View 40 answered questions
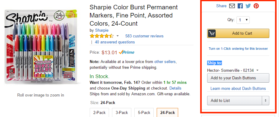 point(115,42)
